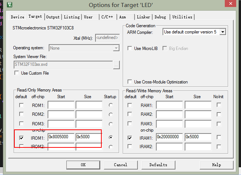Click the IRAM1 Start field 0x20000000
This screenshot has height=175, width=241.
[x=170, y=137]
